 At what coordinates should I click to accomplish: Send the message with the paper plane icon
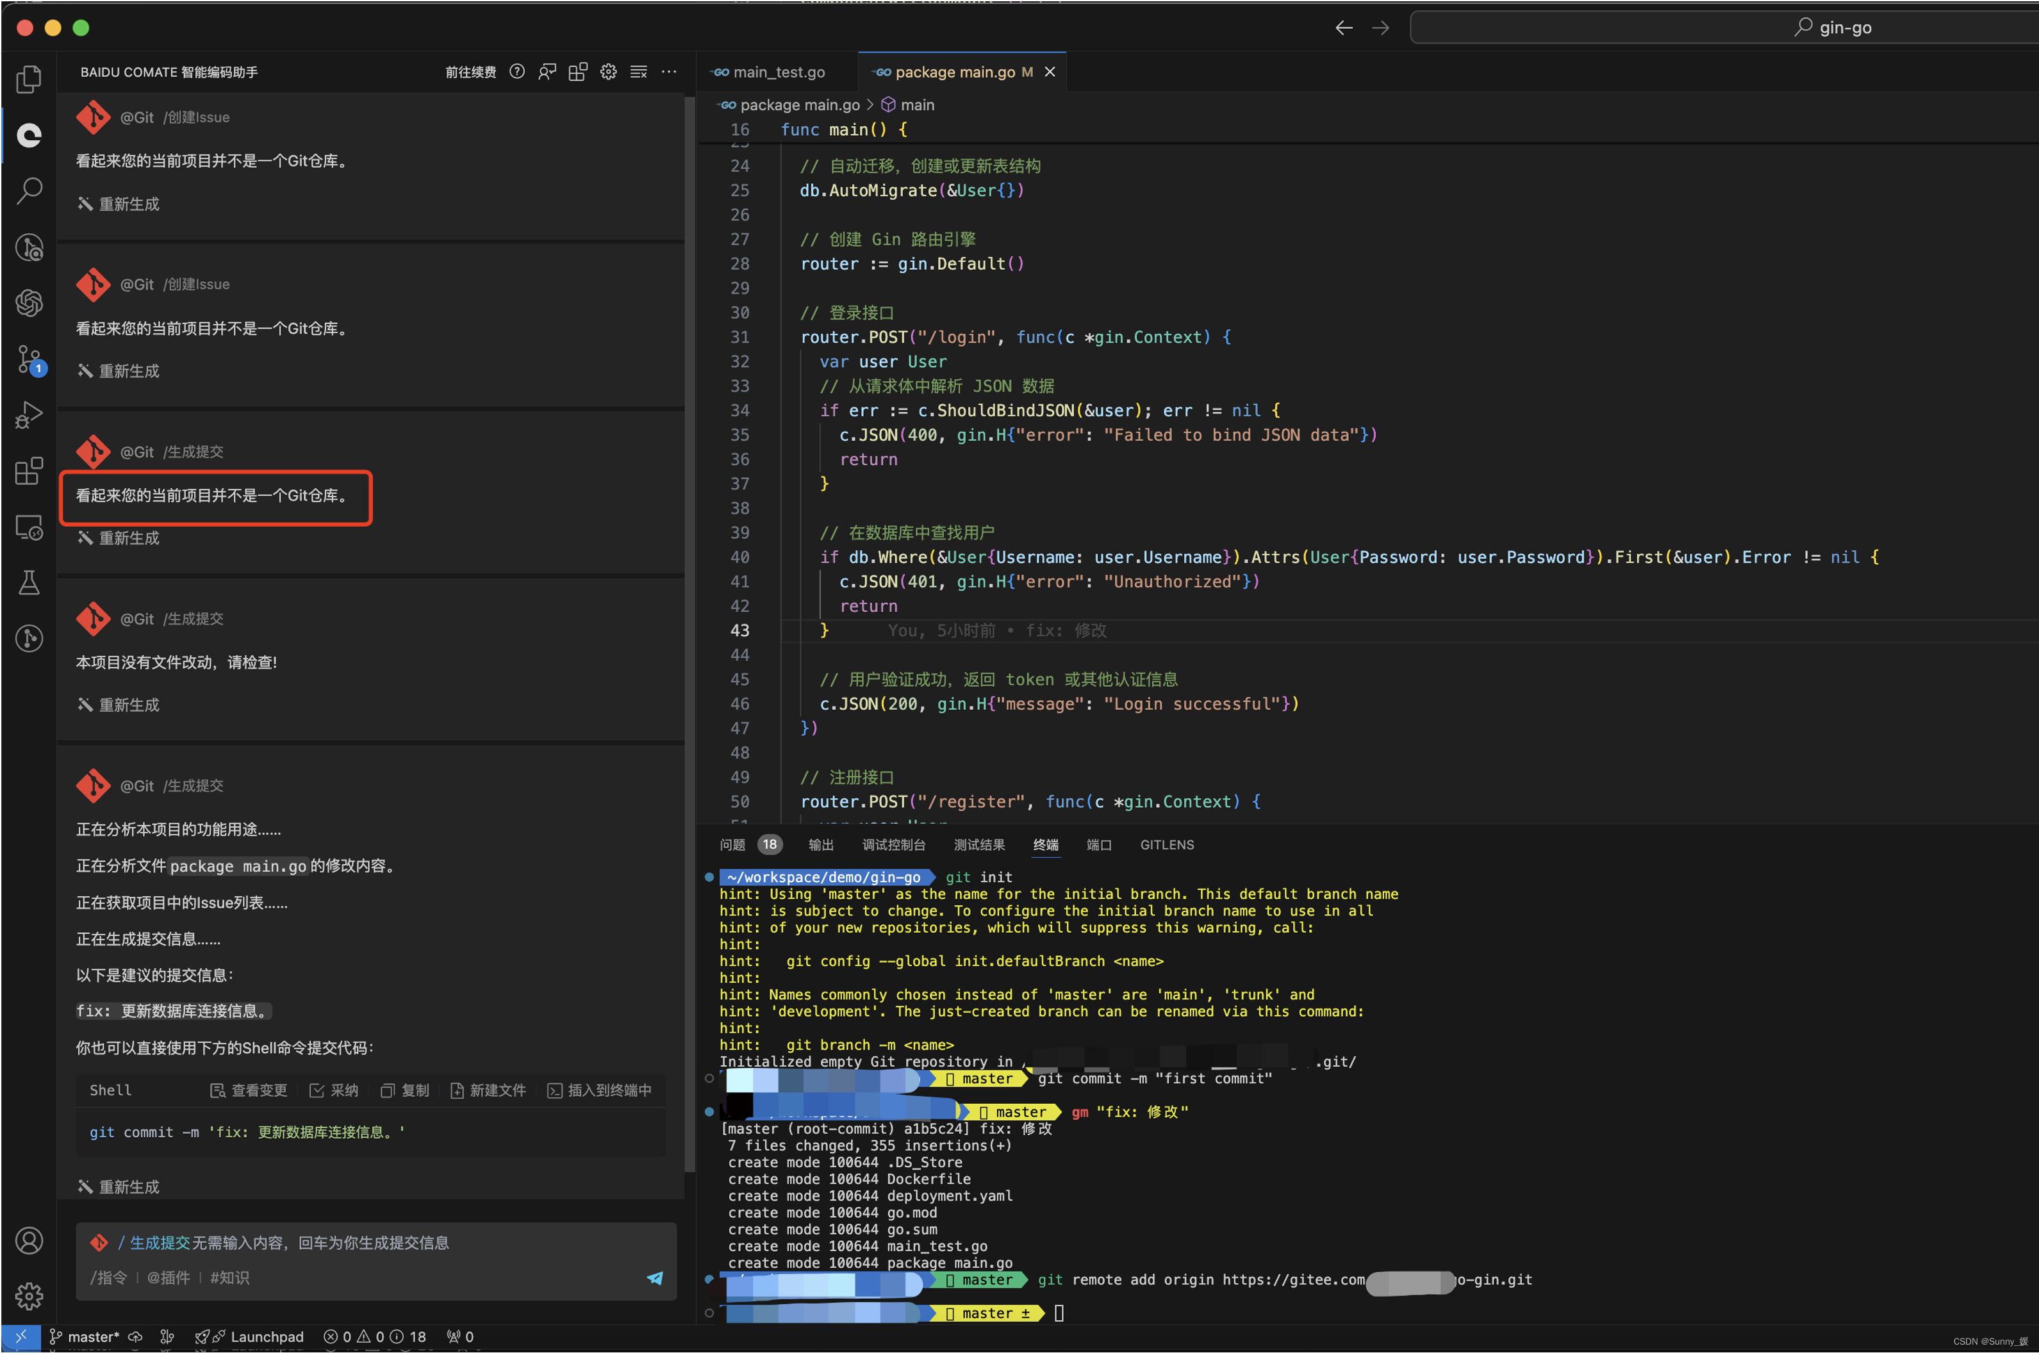coord(655,1278)
